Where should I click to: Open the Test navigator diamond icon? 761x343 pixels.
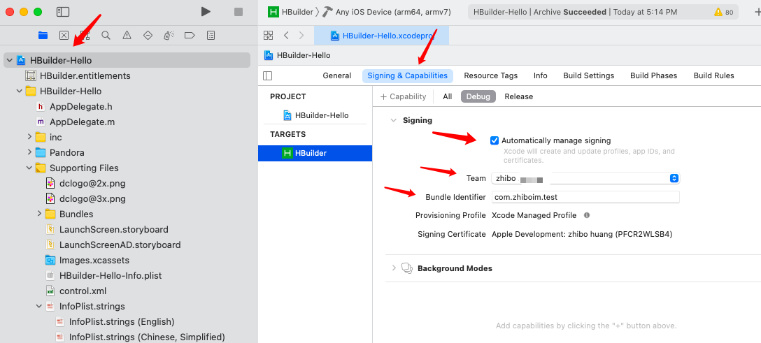point(148,35)
